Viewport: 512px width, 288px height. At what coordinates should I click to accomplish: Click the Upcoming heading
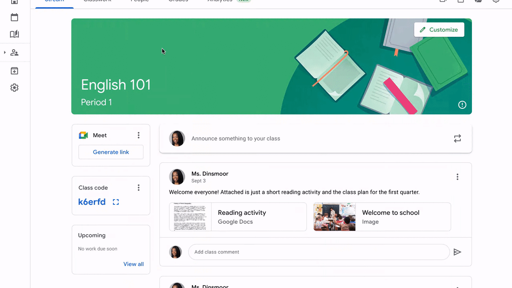tap(92, 235)
